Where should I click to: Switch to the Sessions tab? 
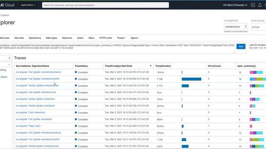67,38
